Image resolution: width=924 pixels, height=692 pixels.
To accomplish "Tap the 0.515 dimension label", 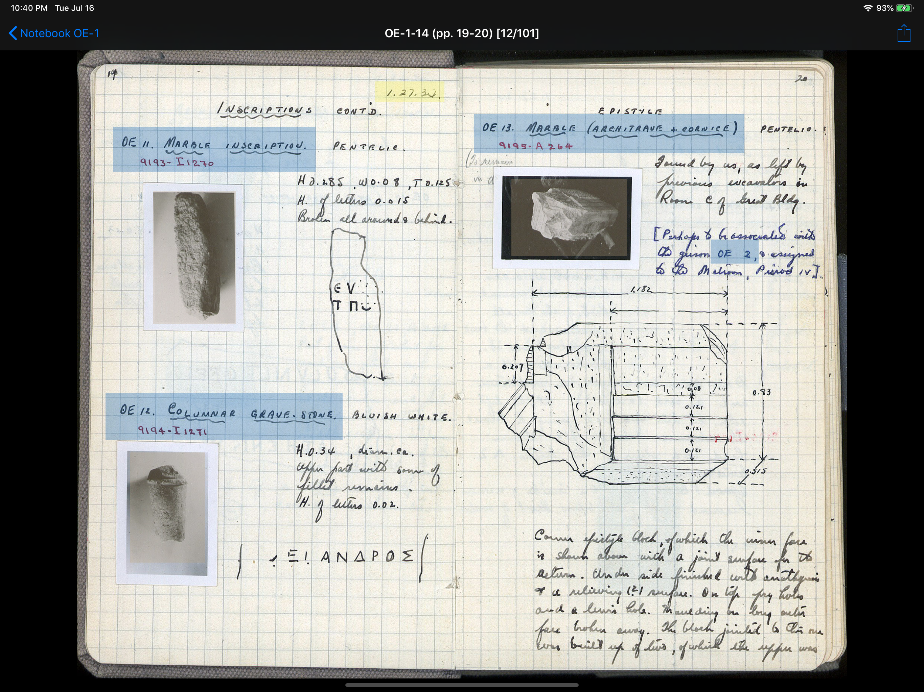I will (755, 471).
